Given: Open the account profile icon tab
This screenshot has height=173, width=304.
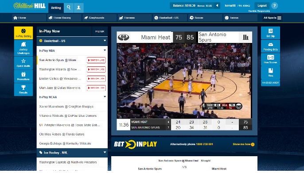Looking at the screenshot, I should [x=79, y=8].
